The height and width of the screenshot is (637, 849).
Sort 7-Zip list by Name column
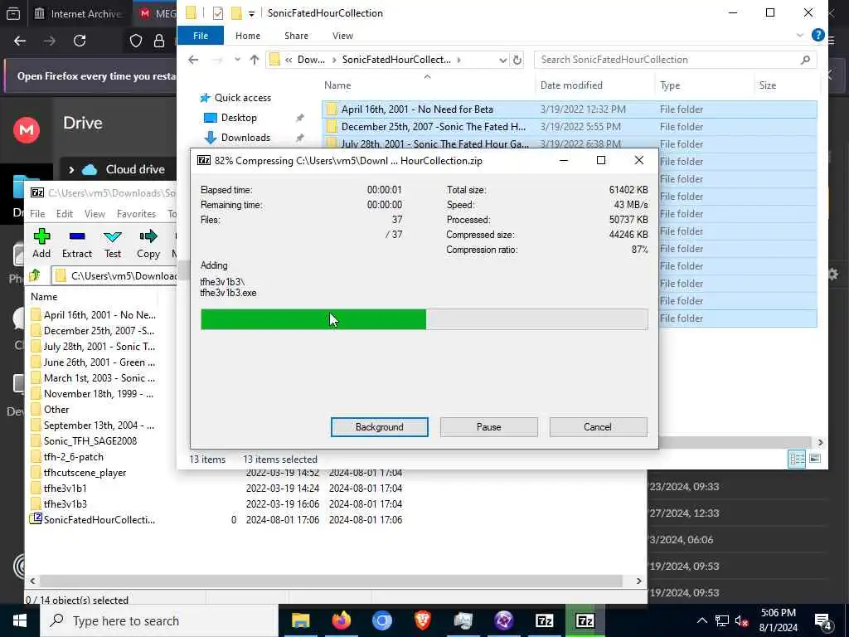tap(44, 296)
